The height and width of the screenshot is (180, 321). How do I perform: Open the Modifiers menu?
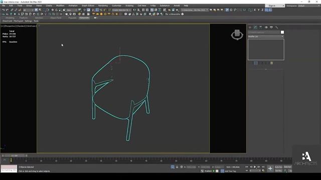pyautogui.click(x=60, y=5)
